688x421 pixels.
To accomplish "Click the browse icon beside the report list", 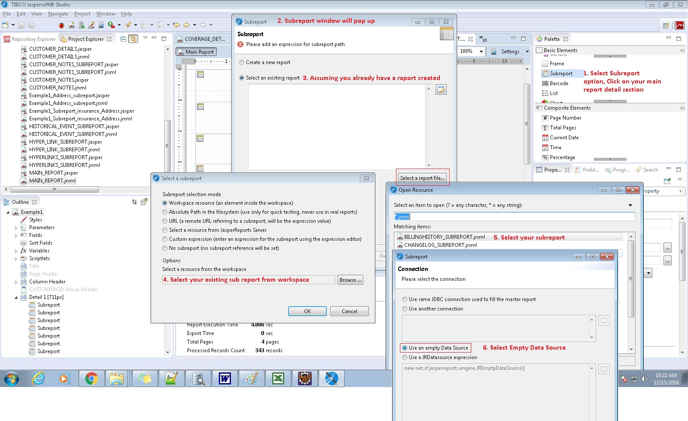I will 441,89.
